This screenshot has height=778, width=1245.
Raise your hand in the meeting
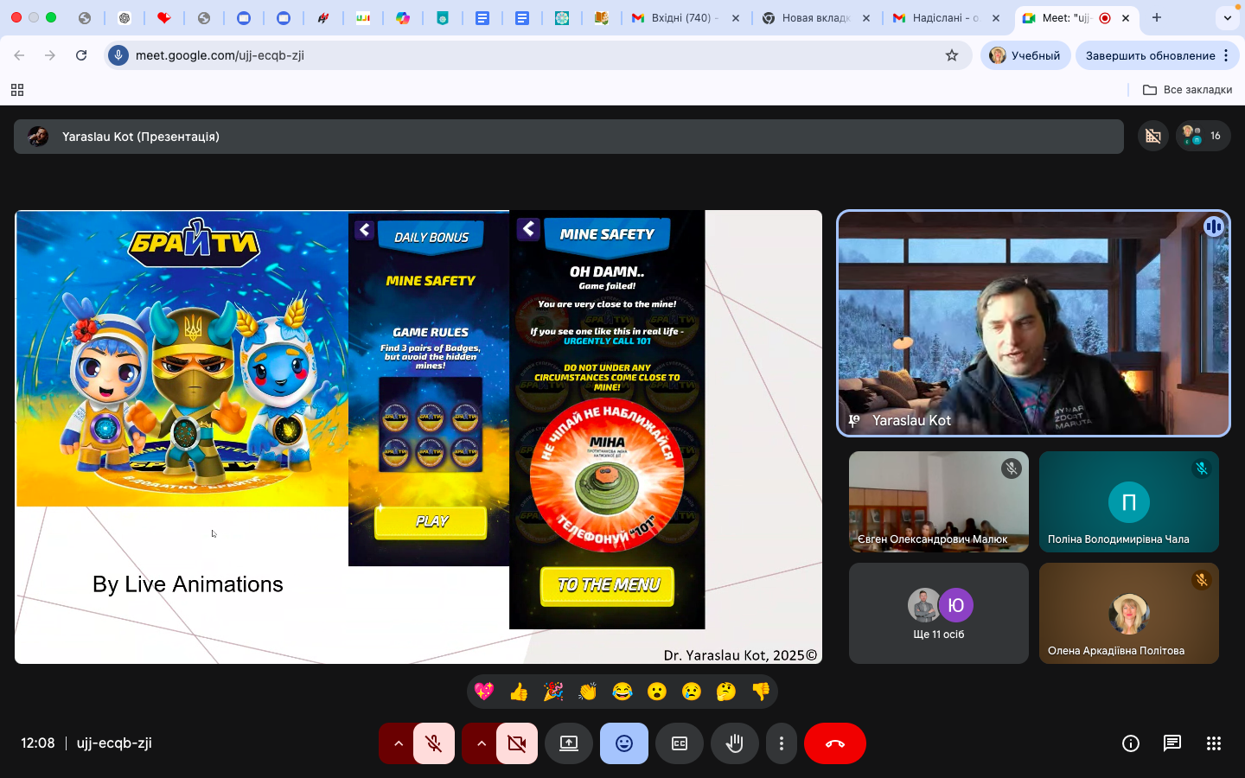pos(735,743)
